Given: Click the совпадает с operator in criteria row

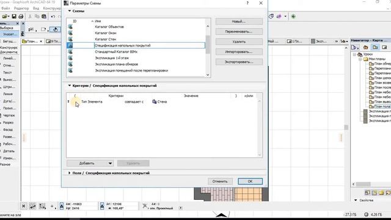Looking at the screenshot, I should (134, 102).
